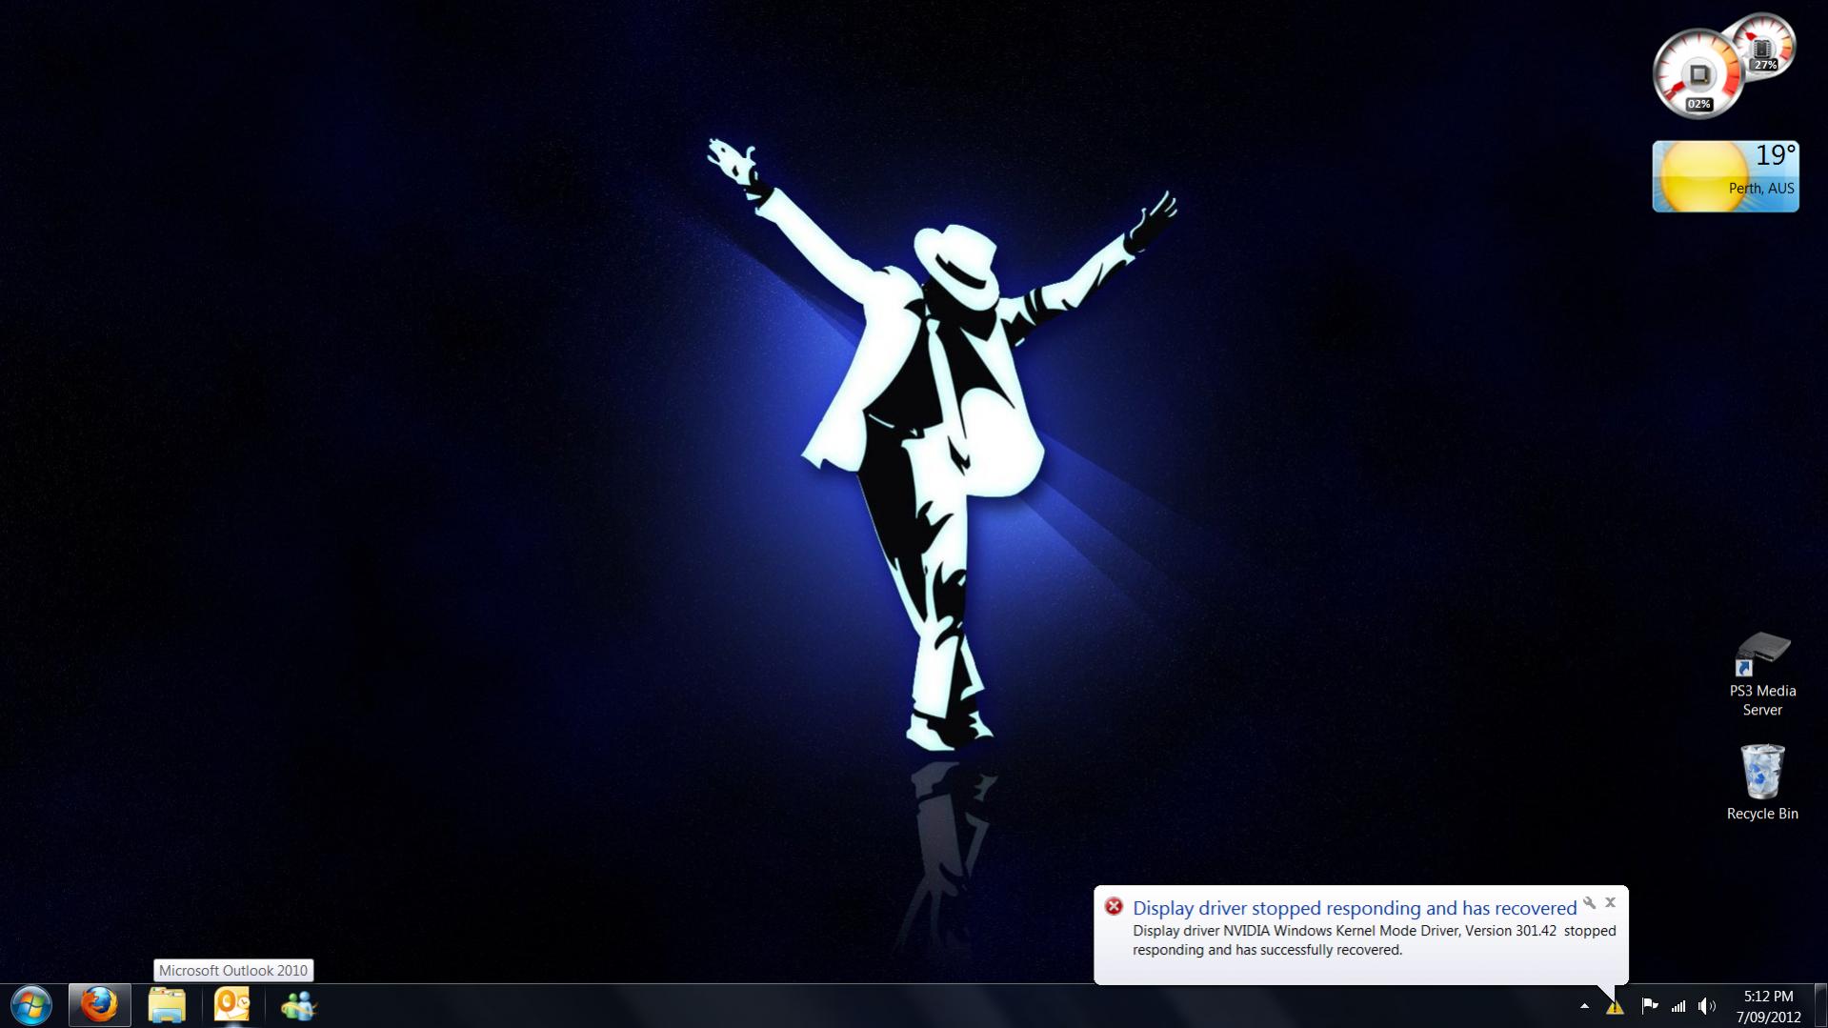Click the Show desktop strip
Image resolution: width=1828 pixels, height=1028 pixels.
pos(1820,1006)
